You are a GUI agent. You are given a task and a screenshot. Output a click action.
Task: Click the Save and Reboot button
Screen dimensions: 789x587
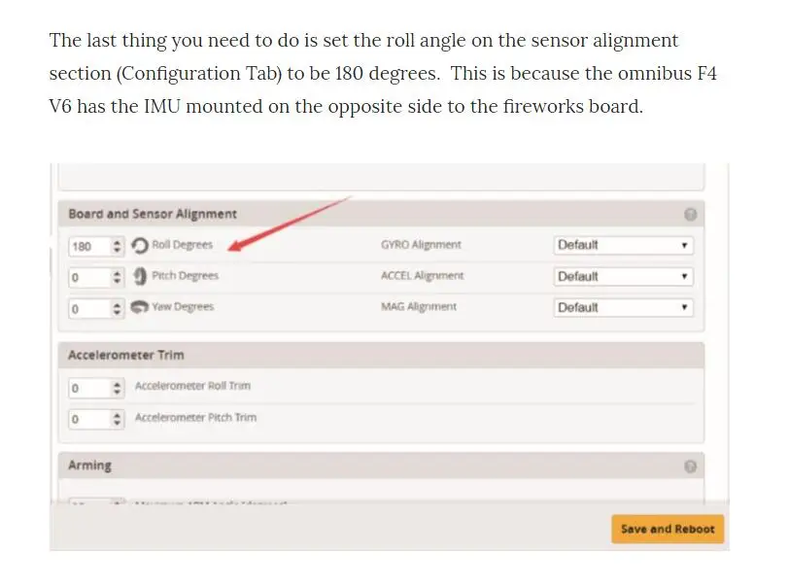(x=668, y=529)
